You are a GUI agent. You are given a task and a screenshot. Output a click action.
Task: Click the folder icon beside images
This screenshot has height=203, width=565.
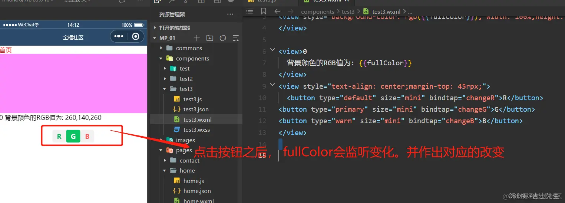pos(169,140)
